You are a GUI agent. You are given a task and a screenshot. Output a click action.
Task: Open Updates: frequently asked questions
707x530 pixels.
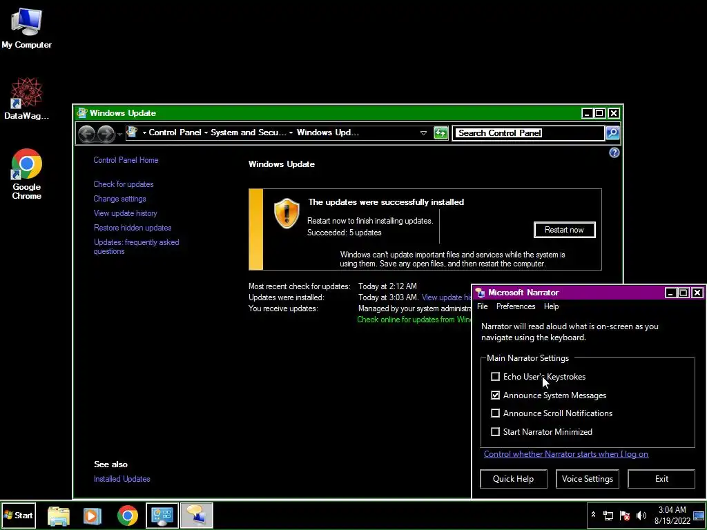click(136, 246)
